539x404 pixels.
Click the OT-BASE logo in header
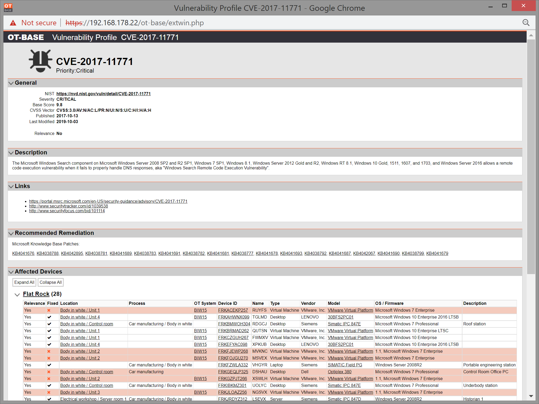(26, 37)
